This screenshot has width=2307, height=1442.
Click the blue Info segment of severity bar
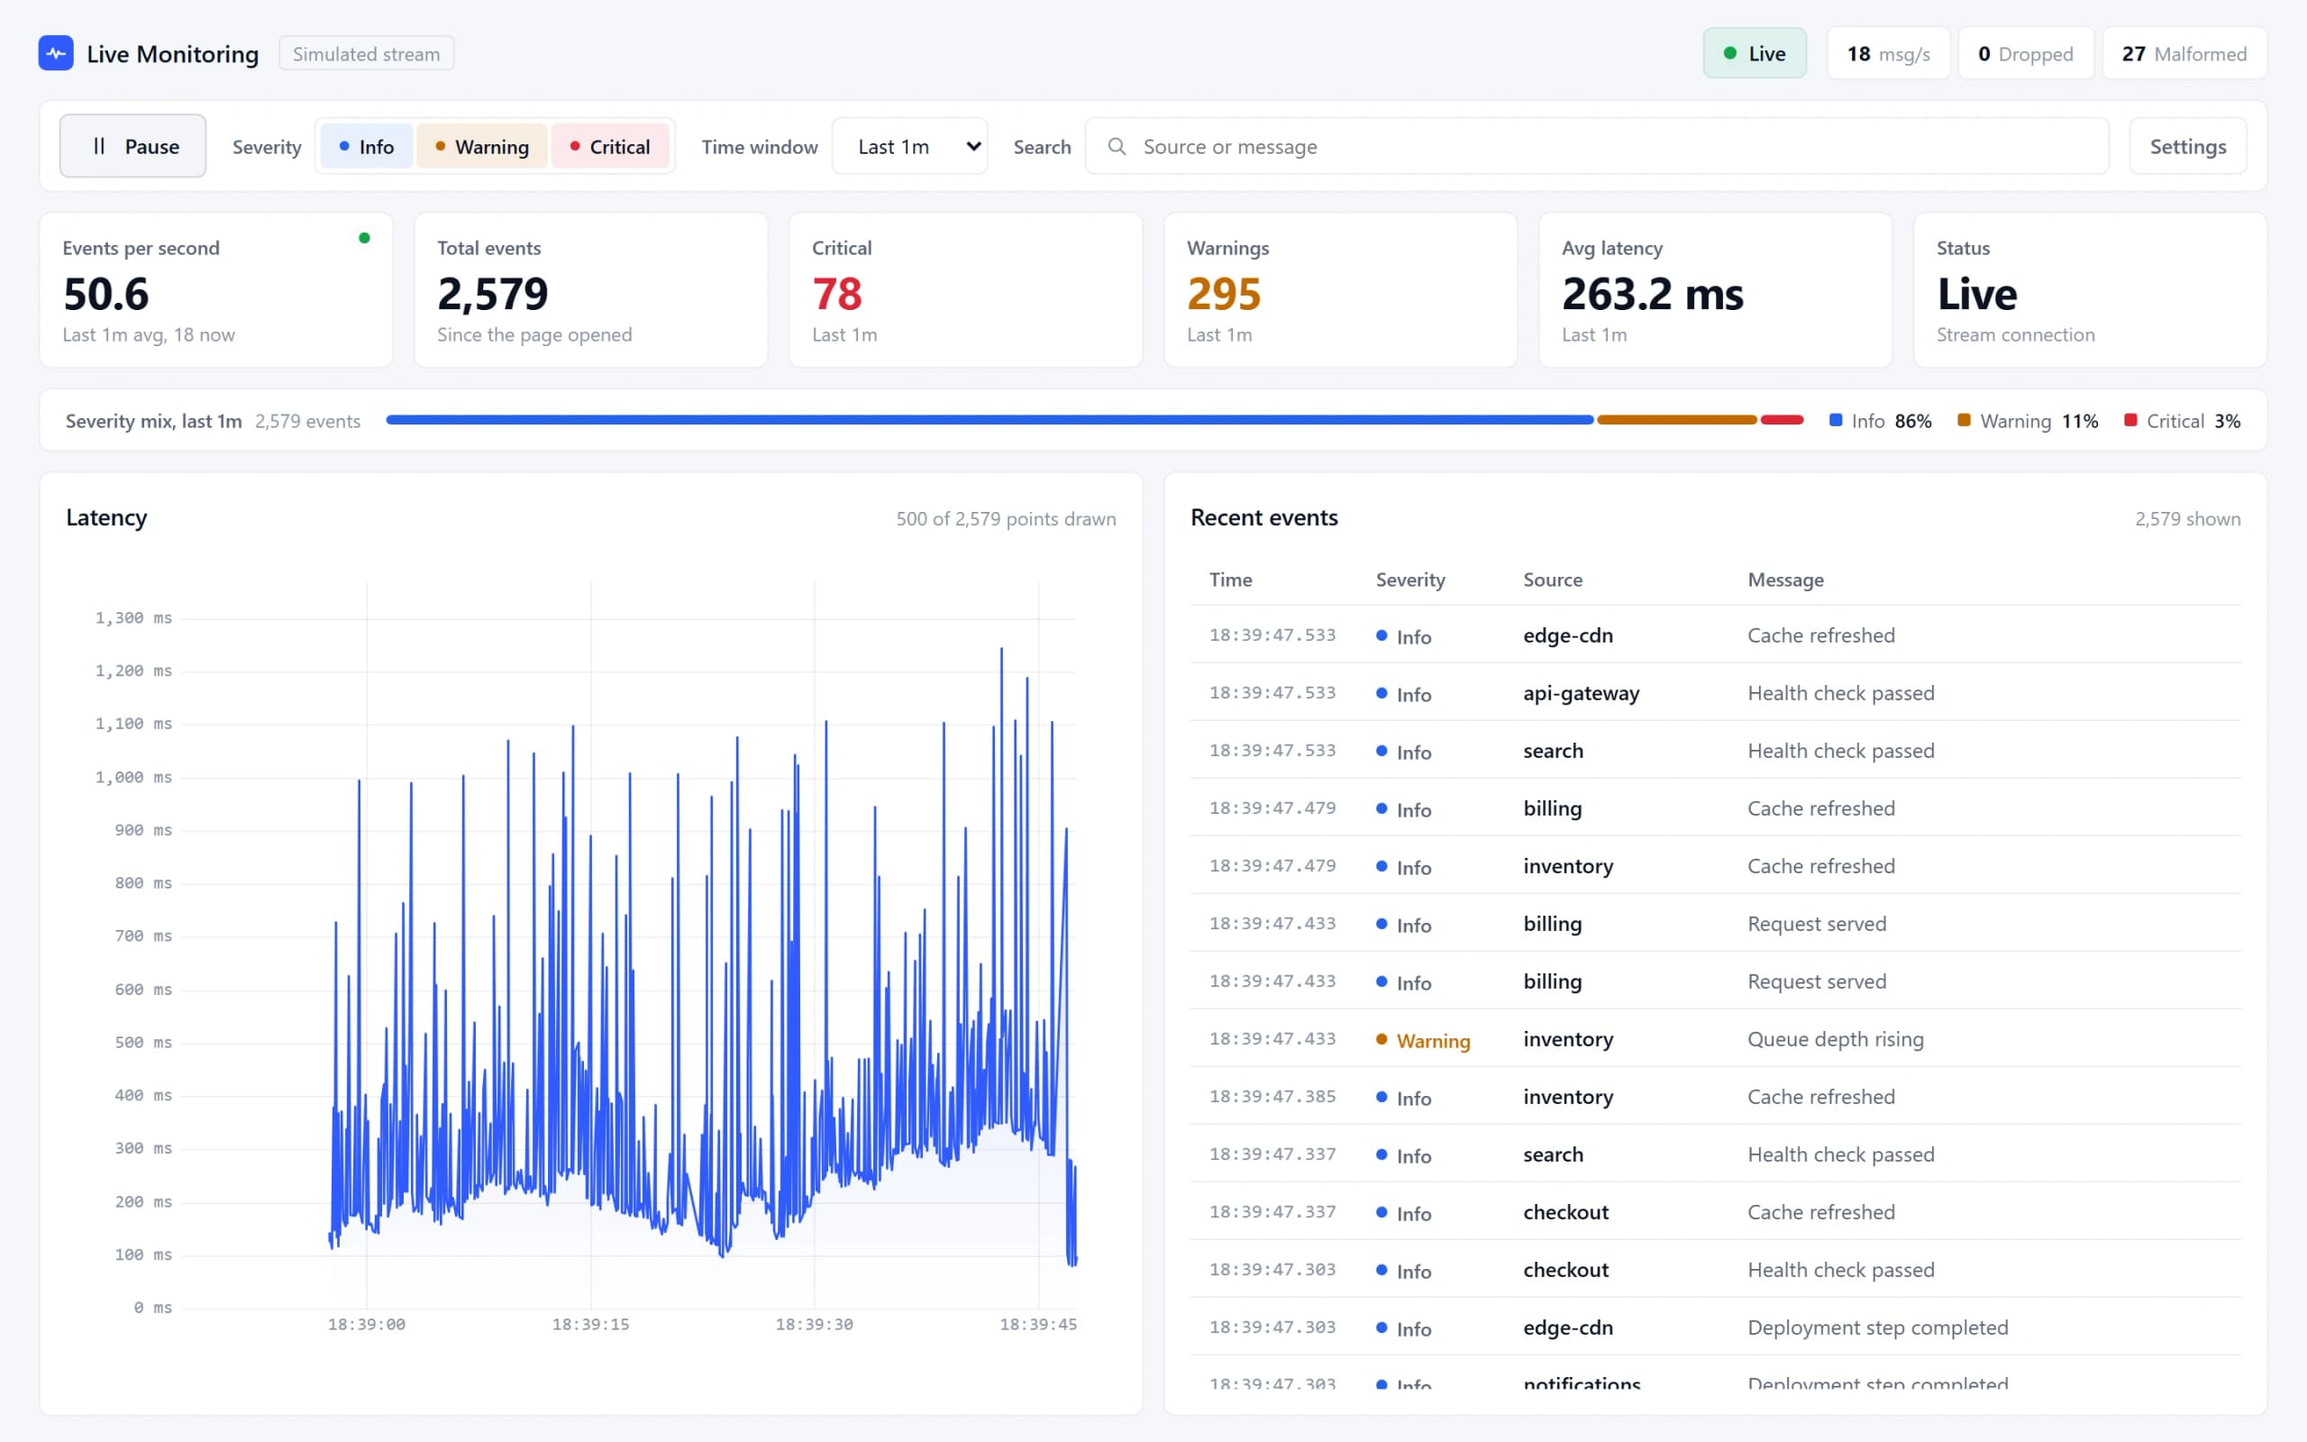click(x=989, y=420)
